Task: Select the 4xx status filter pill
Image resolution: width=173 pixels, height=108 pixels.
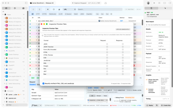Action: (x=102, y=14)
